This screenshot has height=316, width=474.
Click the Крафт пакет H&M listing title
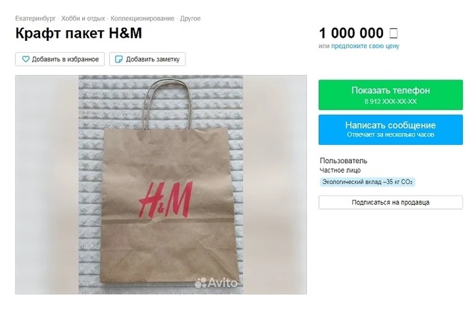click(x=78, y=33)
